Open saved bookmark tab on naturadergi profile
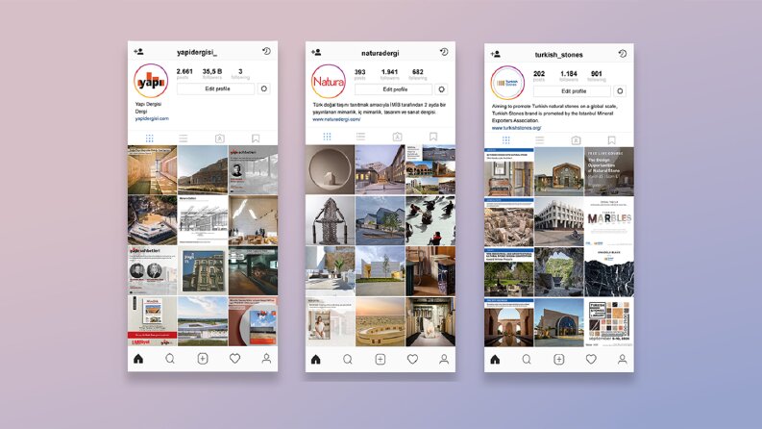Image resolution: width=762 pixels, height=429 pixels. coord(433,137)
